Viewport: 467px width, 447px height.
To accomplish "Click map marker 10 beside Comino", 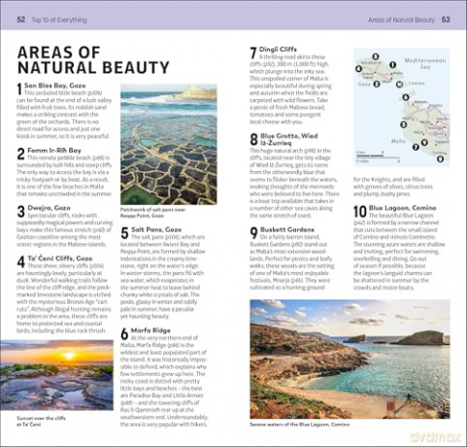I will click(399, 85).
